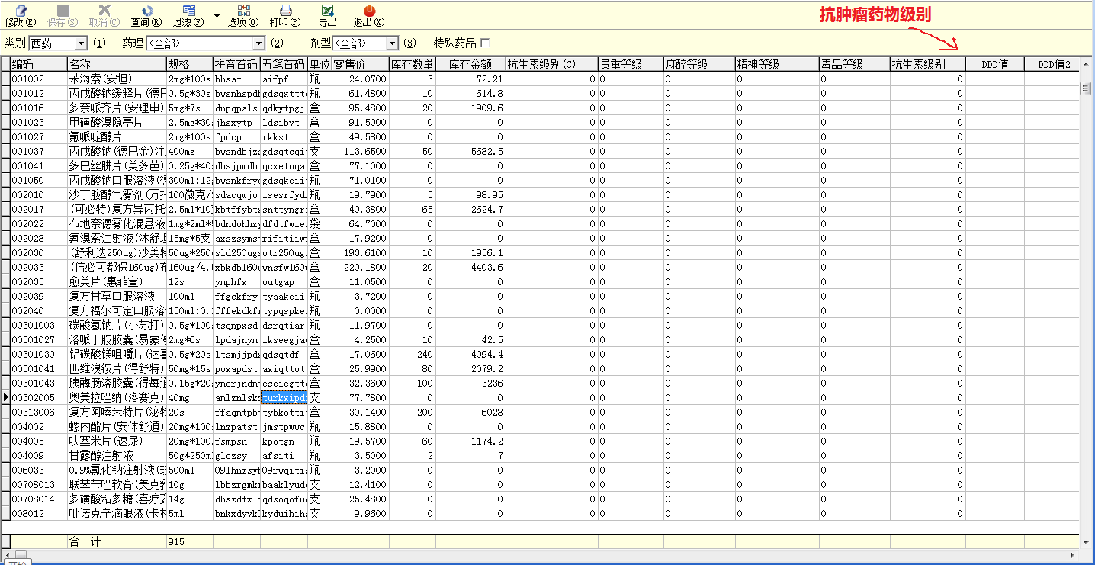
Task: Click the code cell 002010
Action: [39, 195]
